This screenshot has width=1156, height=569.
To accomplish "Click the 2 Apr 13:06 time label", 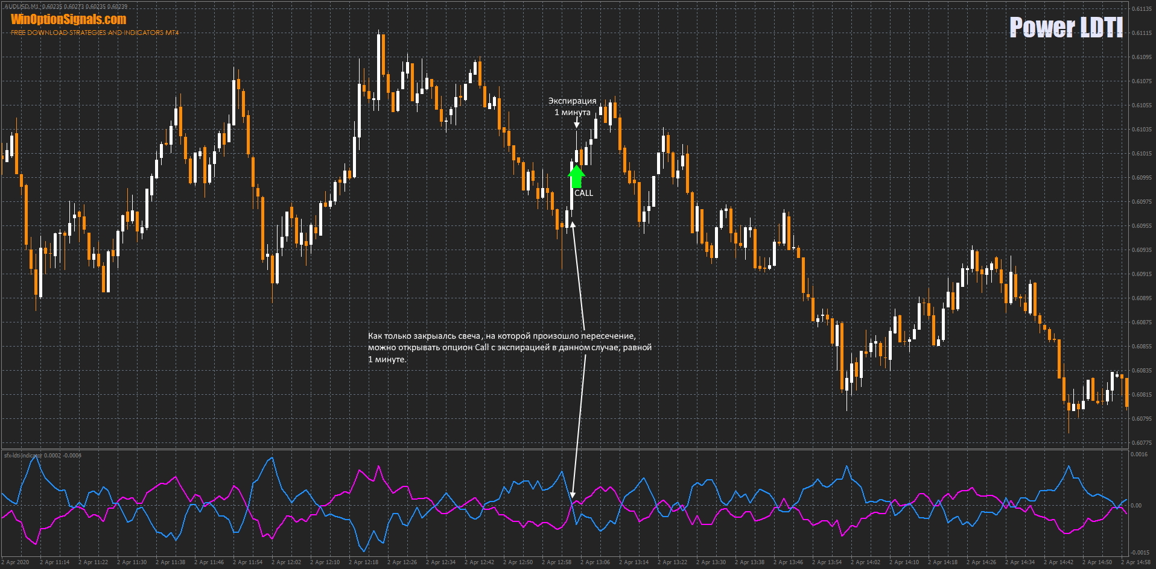I will [x=595, y=562].
